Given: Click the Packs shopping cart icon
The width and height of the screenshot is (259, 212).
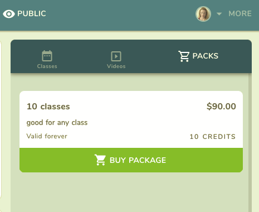Looking at the screenshot, I should (x=184, y=56).
